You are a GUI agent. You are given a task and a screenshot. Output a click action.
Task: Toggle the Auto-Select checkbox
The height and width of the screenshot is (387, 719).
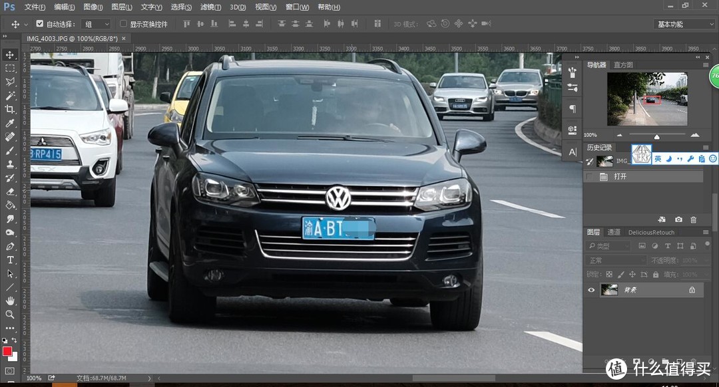point(39,23)
